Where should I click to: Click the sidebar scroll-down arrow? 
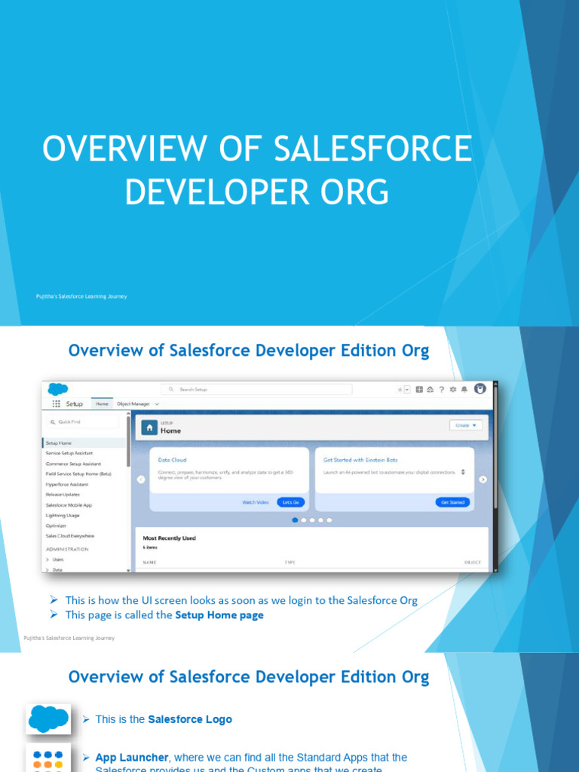tap(128, 570)
